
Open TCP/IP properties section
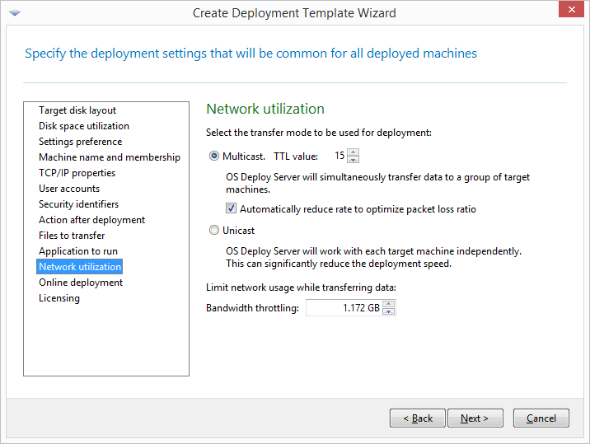77,173
